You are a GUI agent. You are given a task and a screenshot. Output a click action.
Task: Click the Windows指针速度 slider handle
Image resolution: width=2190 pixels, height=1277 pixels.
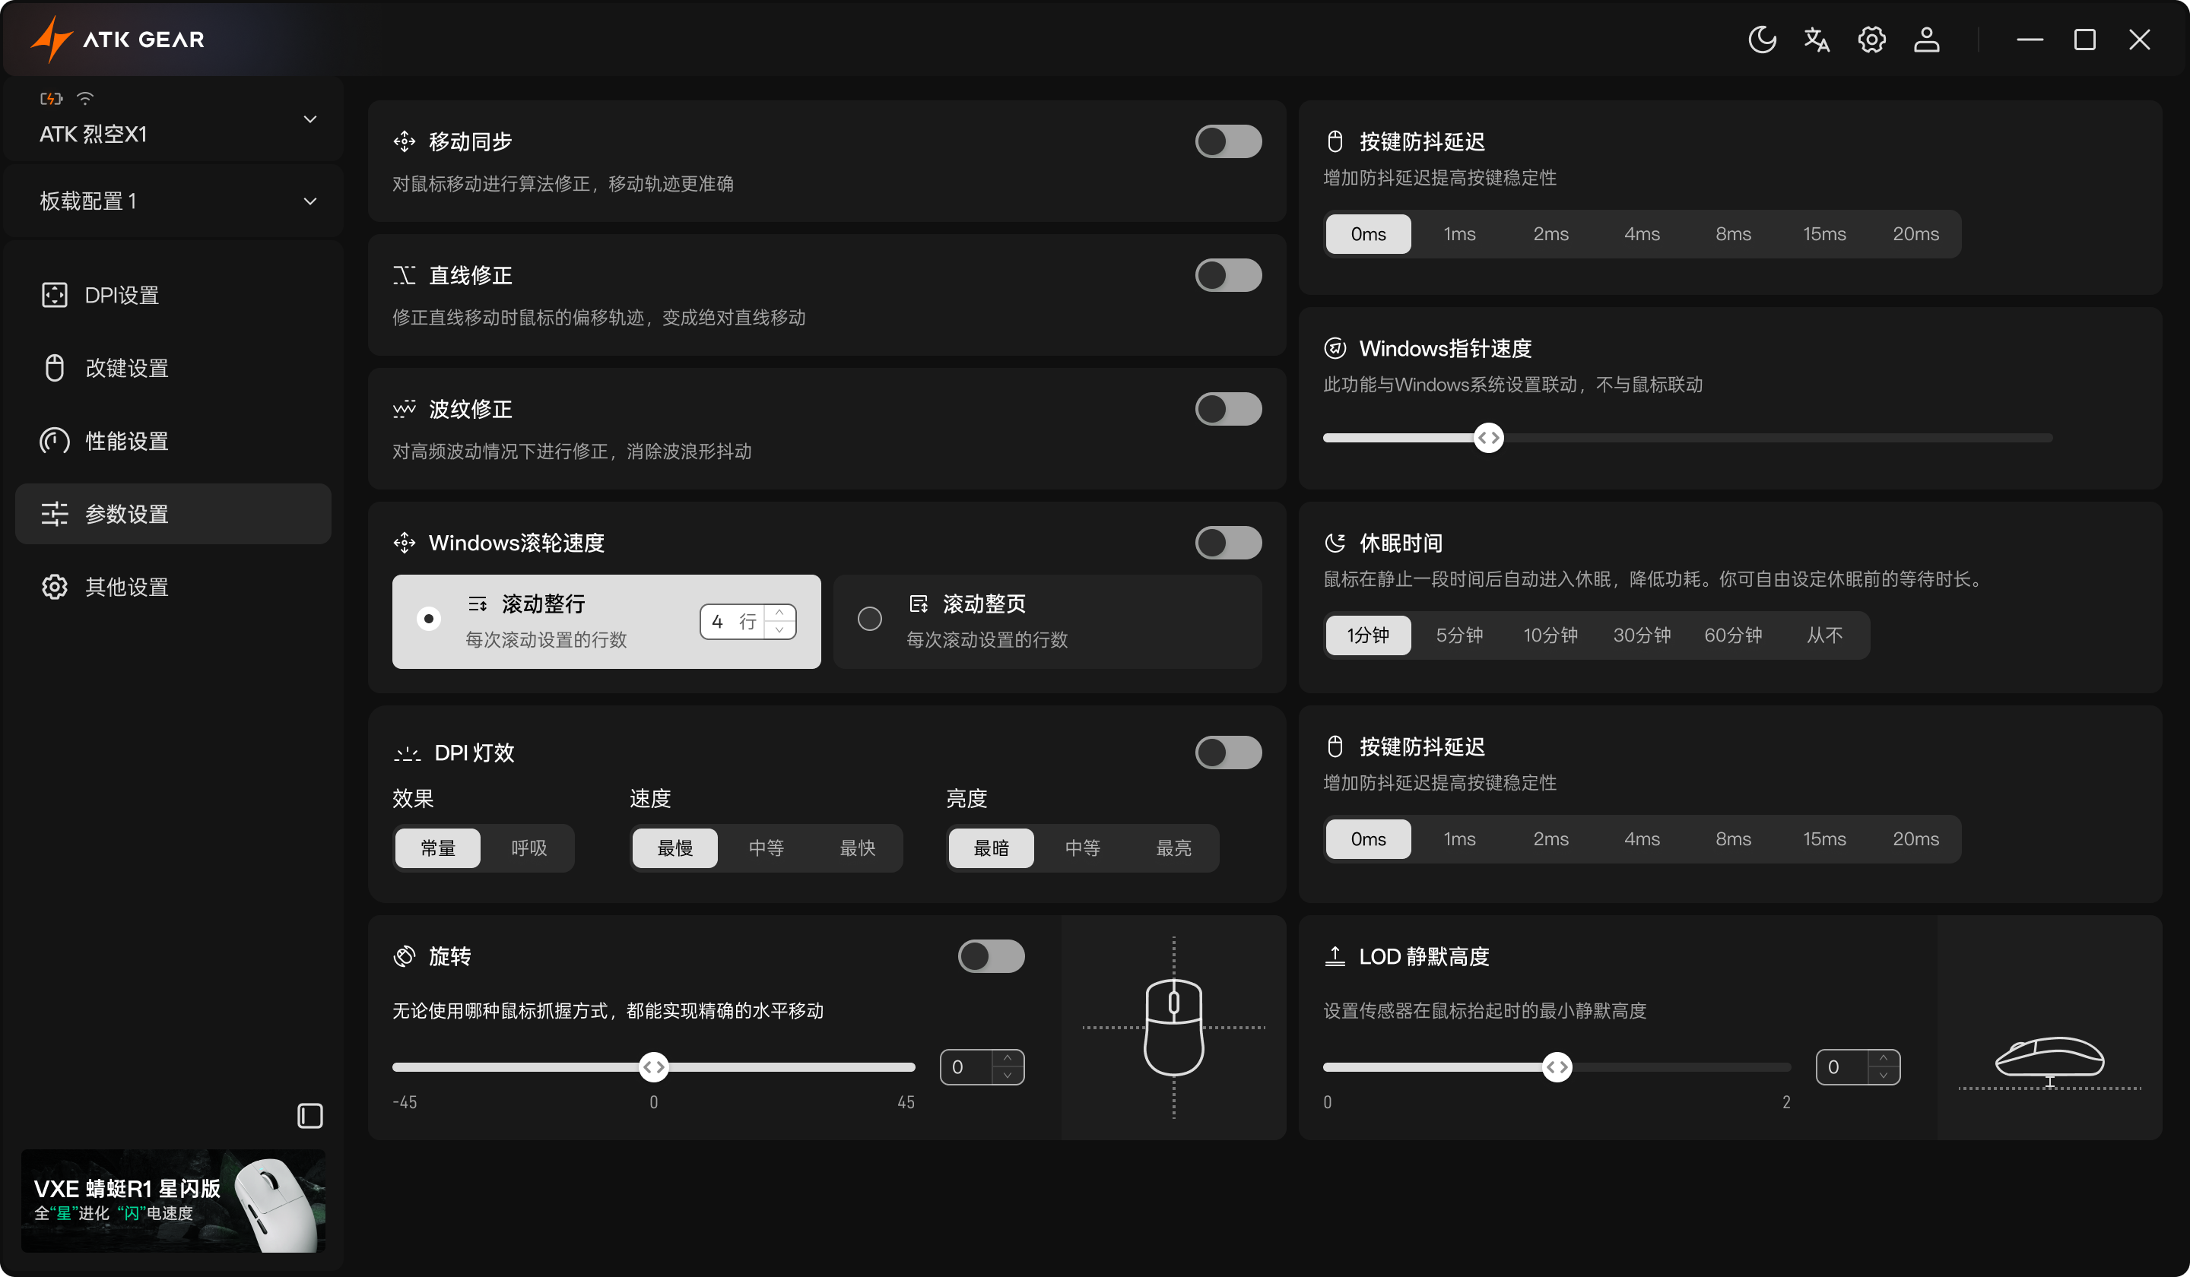[x=1489, y=438]
